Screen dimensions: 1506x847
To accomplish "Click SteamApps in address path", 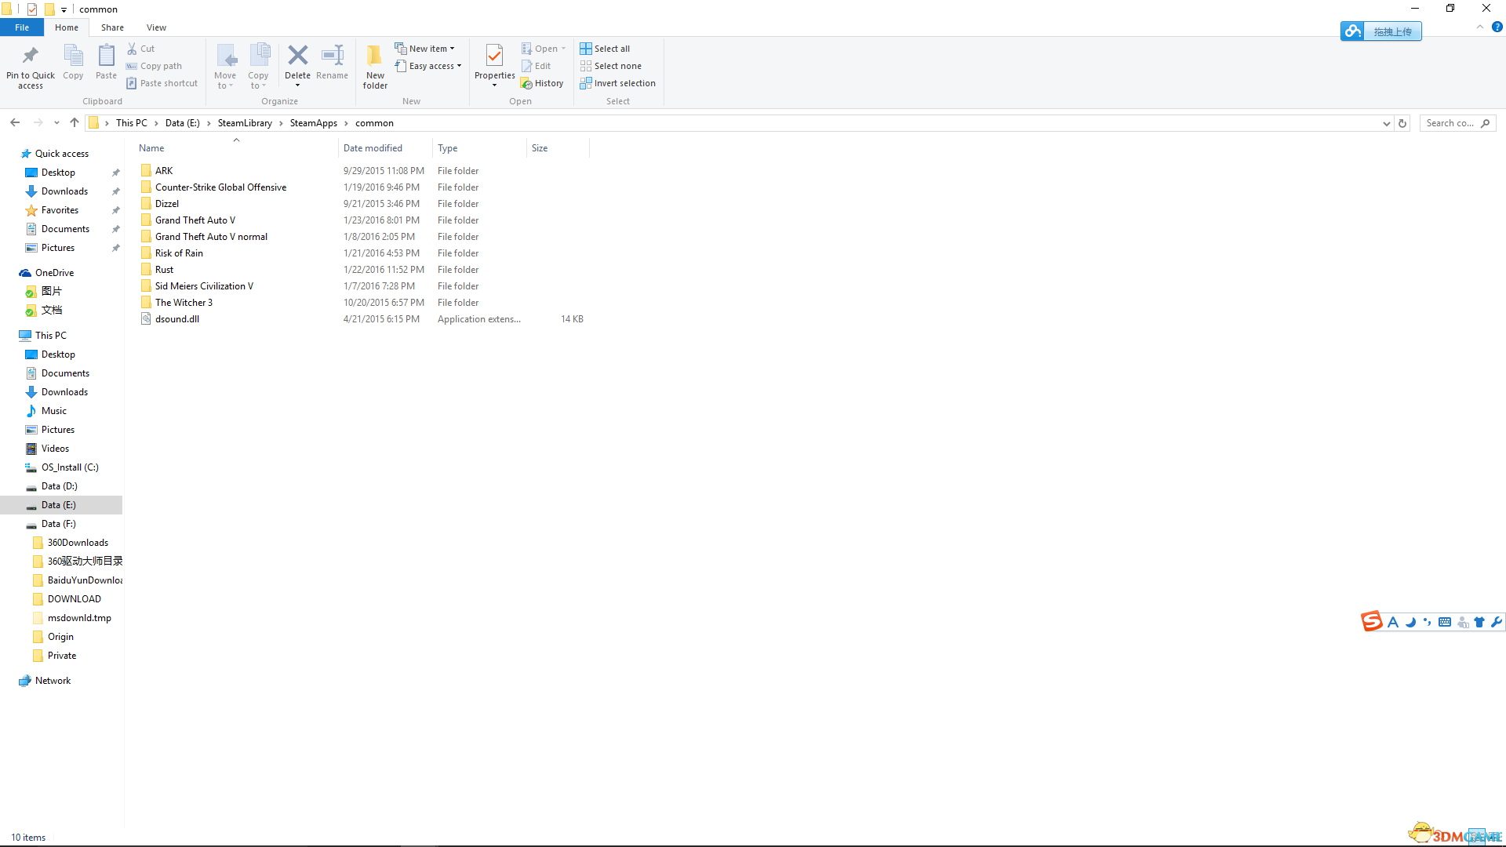I will pyautogui.click(x=313, y=123).
